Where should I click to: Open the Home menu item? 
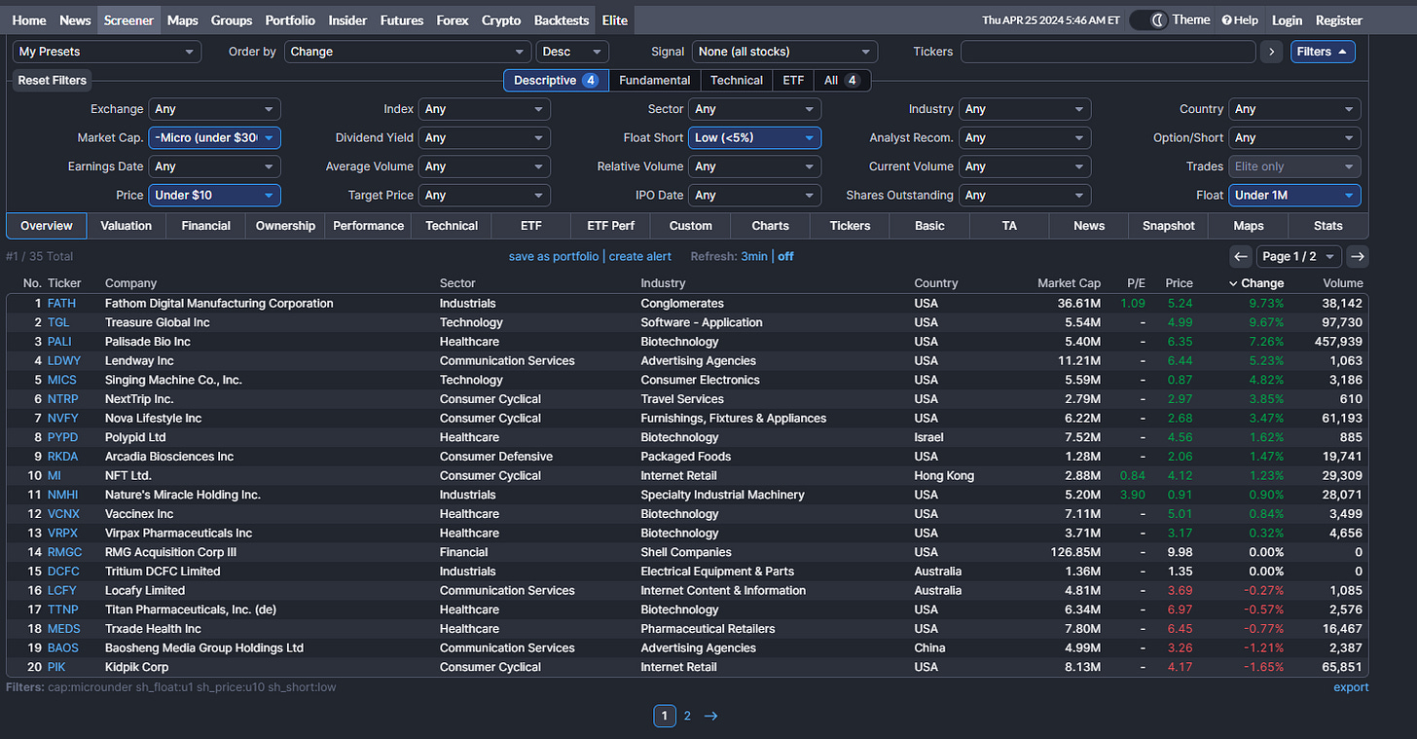coord(29,20)
